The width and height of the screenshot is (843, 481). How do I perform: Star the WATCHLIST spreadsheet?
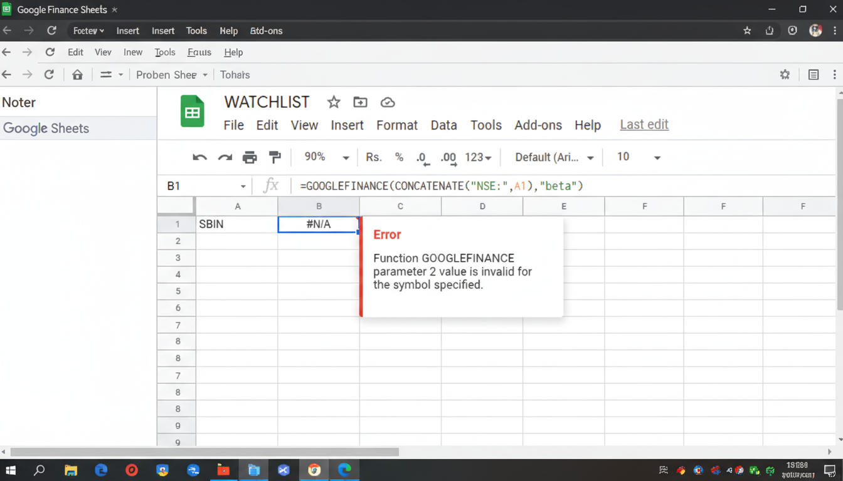pos(333,102)
